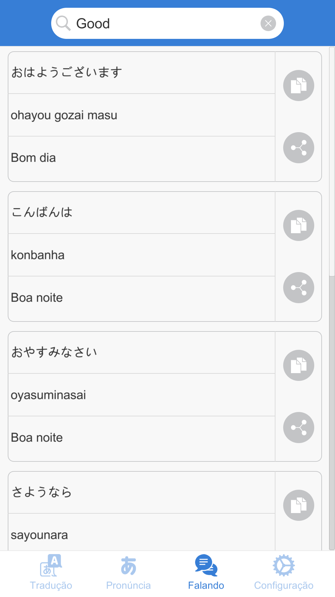Select the ohayou gozai masu romaji row
Screen dimensions: 335x597
pyautogui.click(x=141, y=115)
